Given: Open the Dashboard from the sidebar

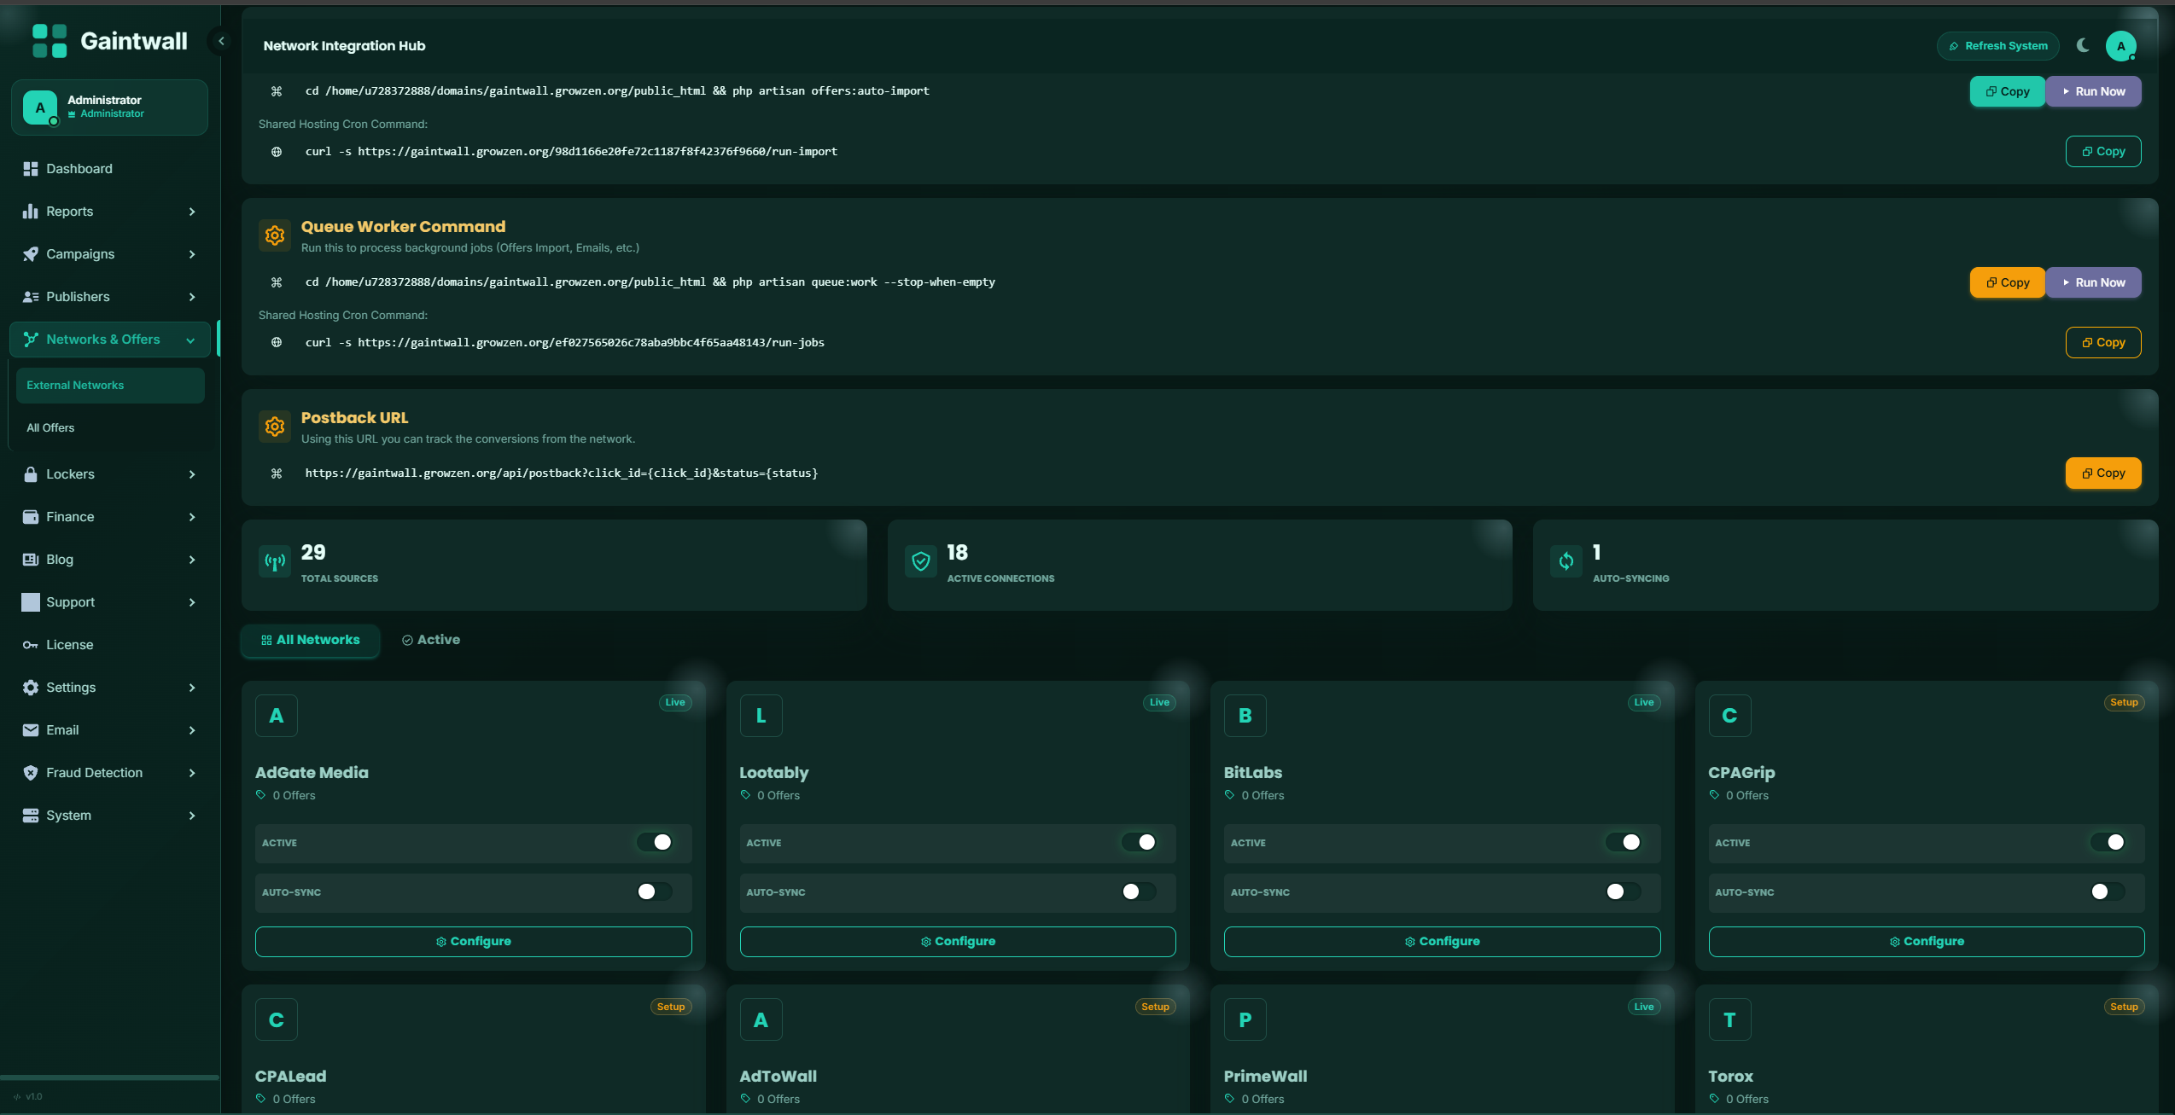Looking at the screenshot, I should [79, 168].
